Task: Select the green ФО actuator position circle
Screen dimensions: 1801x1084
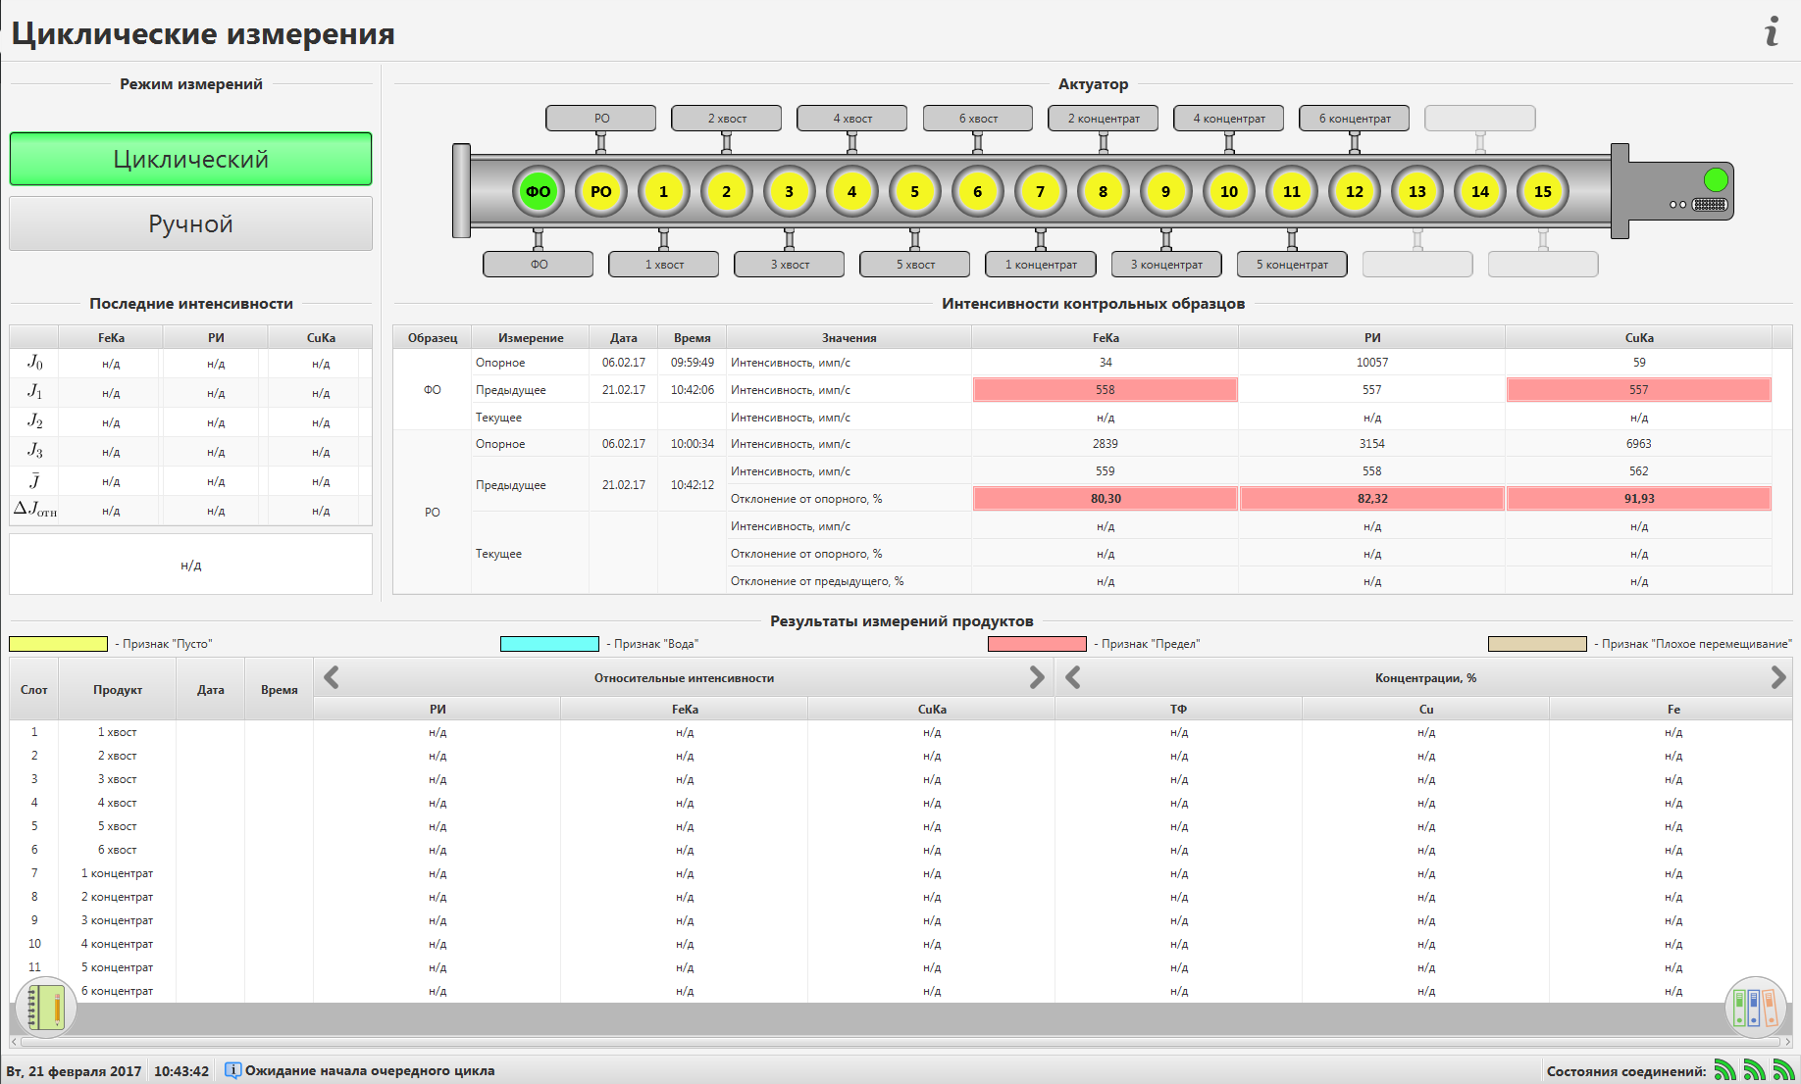Action: pos(539,192)
